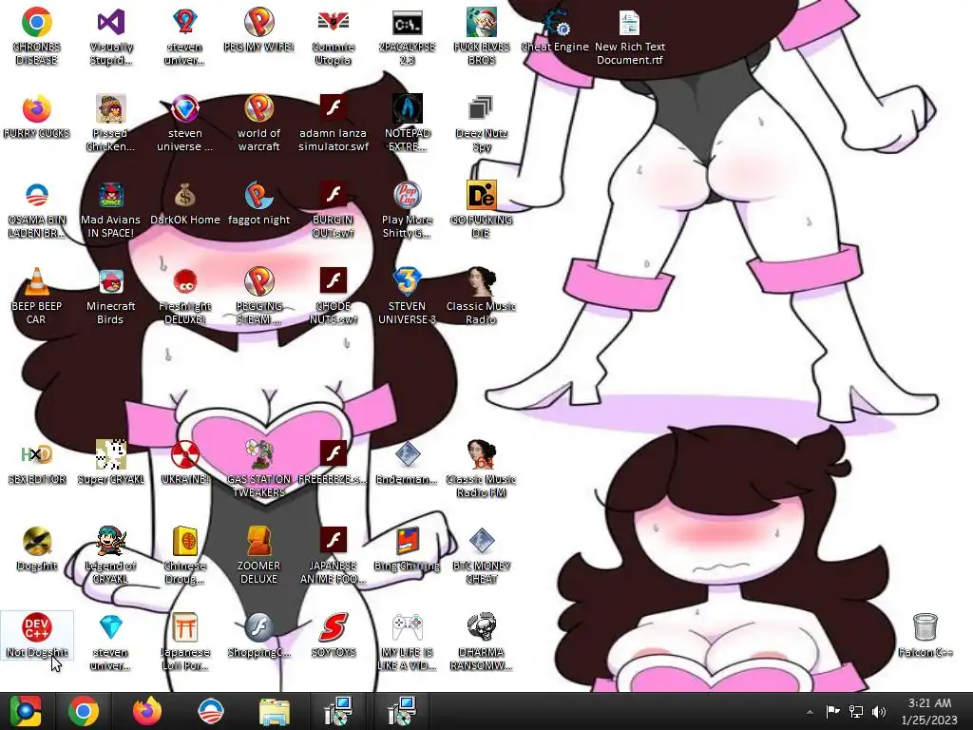973x730 pixels.
Task: Open New Rich Text Document.rtf
Action: point(629,37)
